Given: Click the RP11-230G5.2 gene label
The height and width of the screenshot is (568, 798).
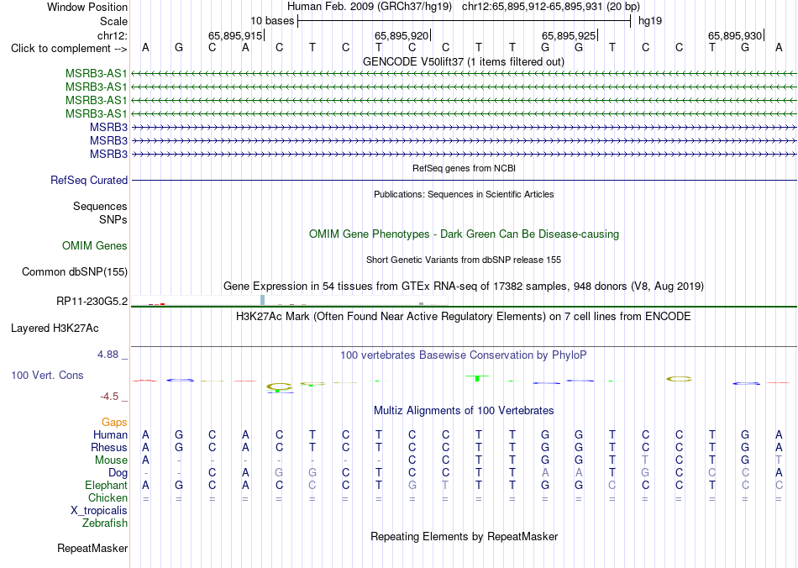Looking at the screenshot, I should pos(92,302).
